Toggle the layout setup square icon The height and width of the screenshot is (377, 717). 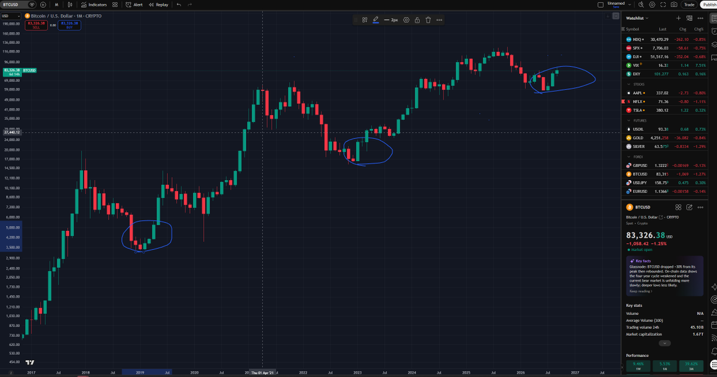pos(601,4)
